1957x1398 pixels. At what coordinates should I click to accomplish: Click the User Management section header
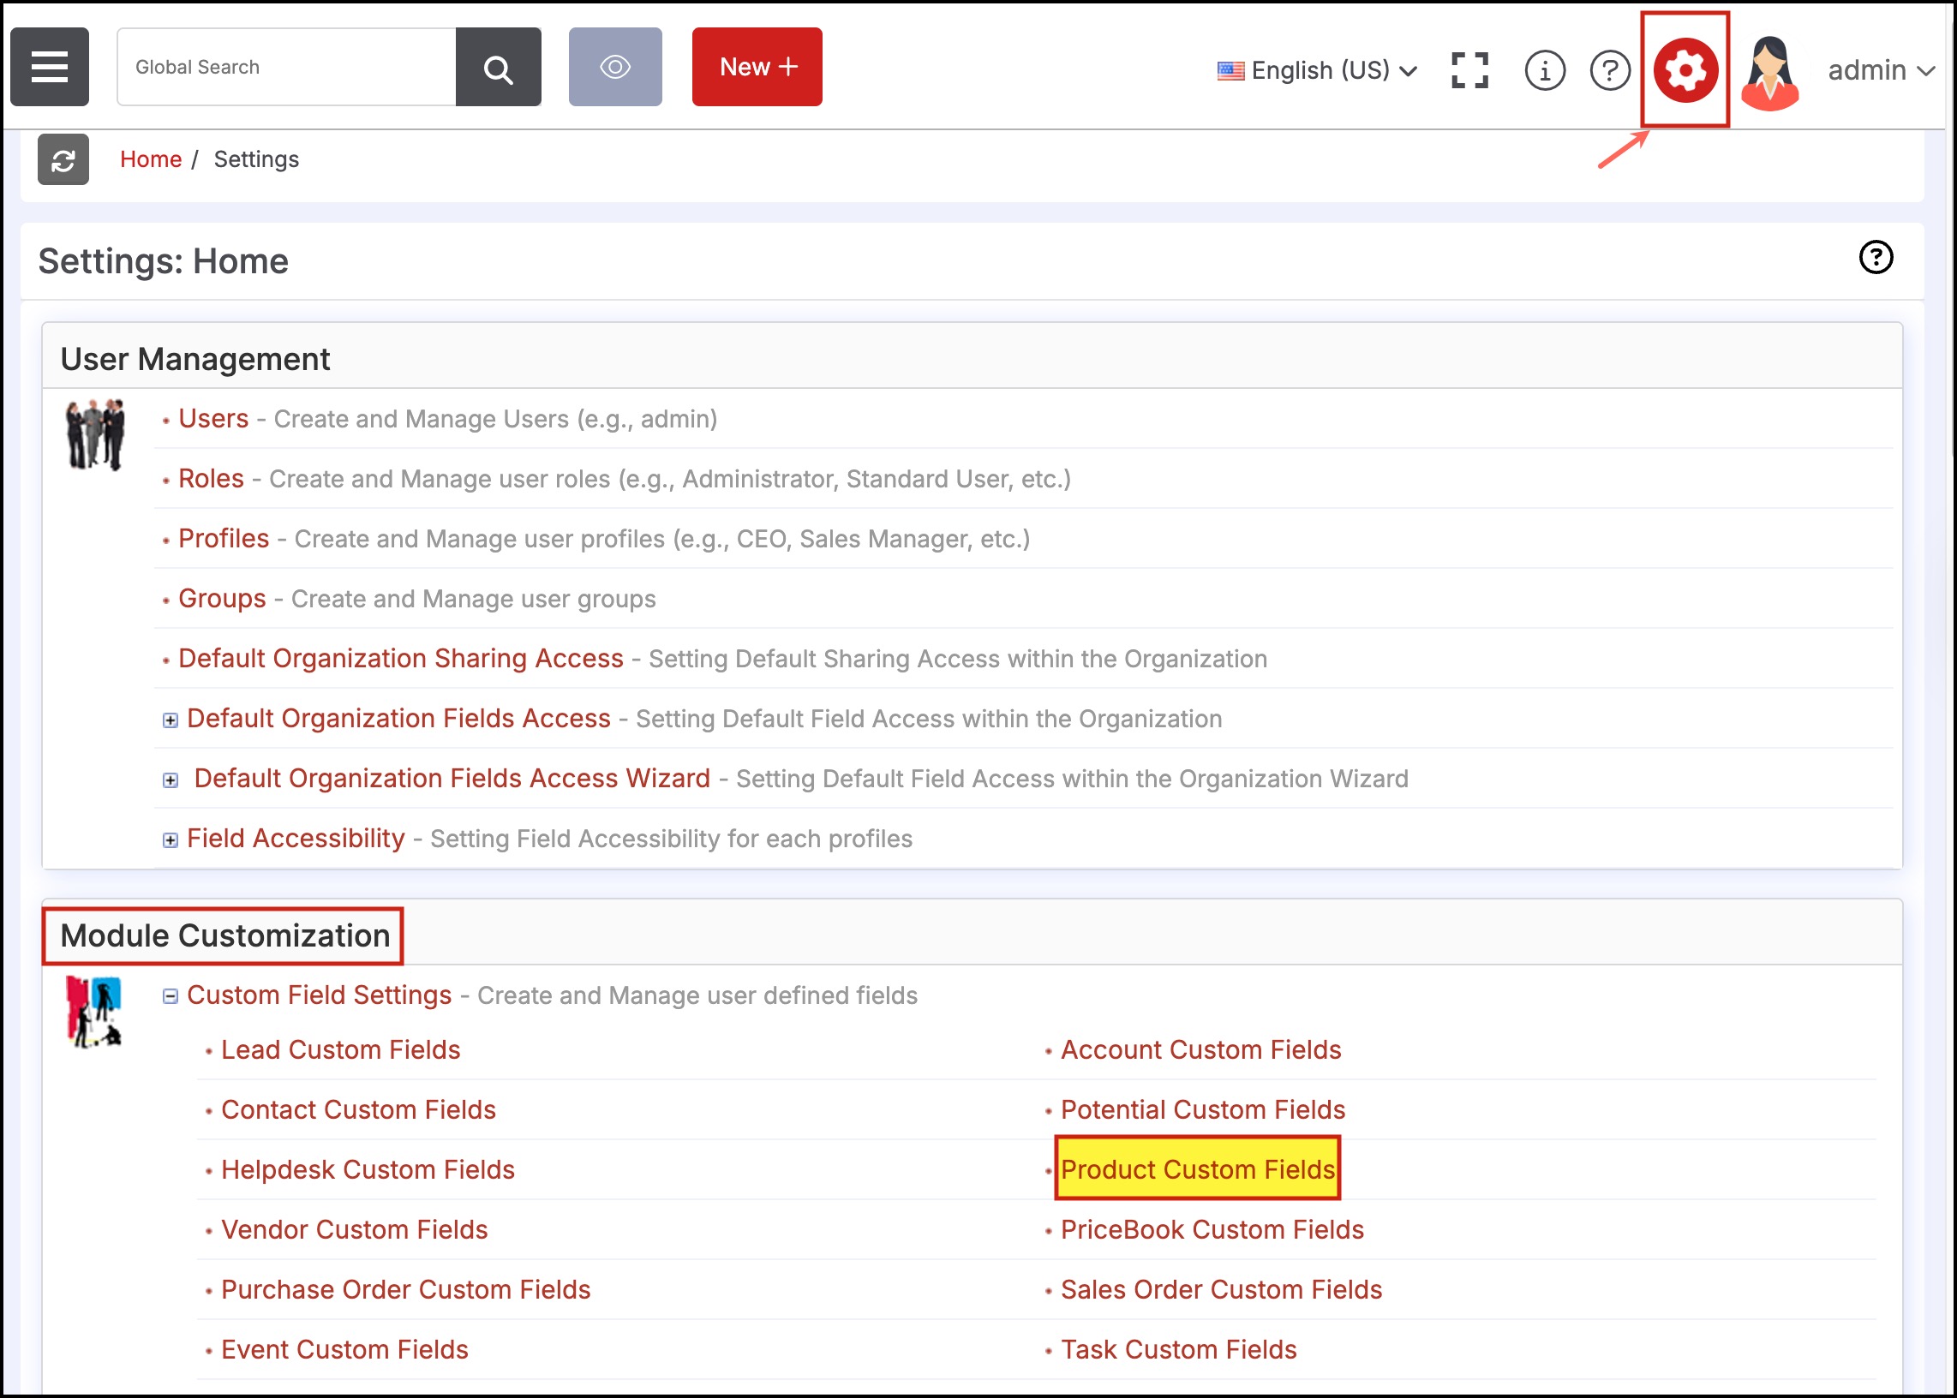point(195,359)
